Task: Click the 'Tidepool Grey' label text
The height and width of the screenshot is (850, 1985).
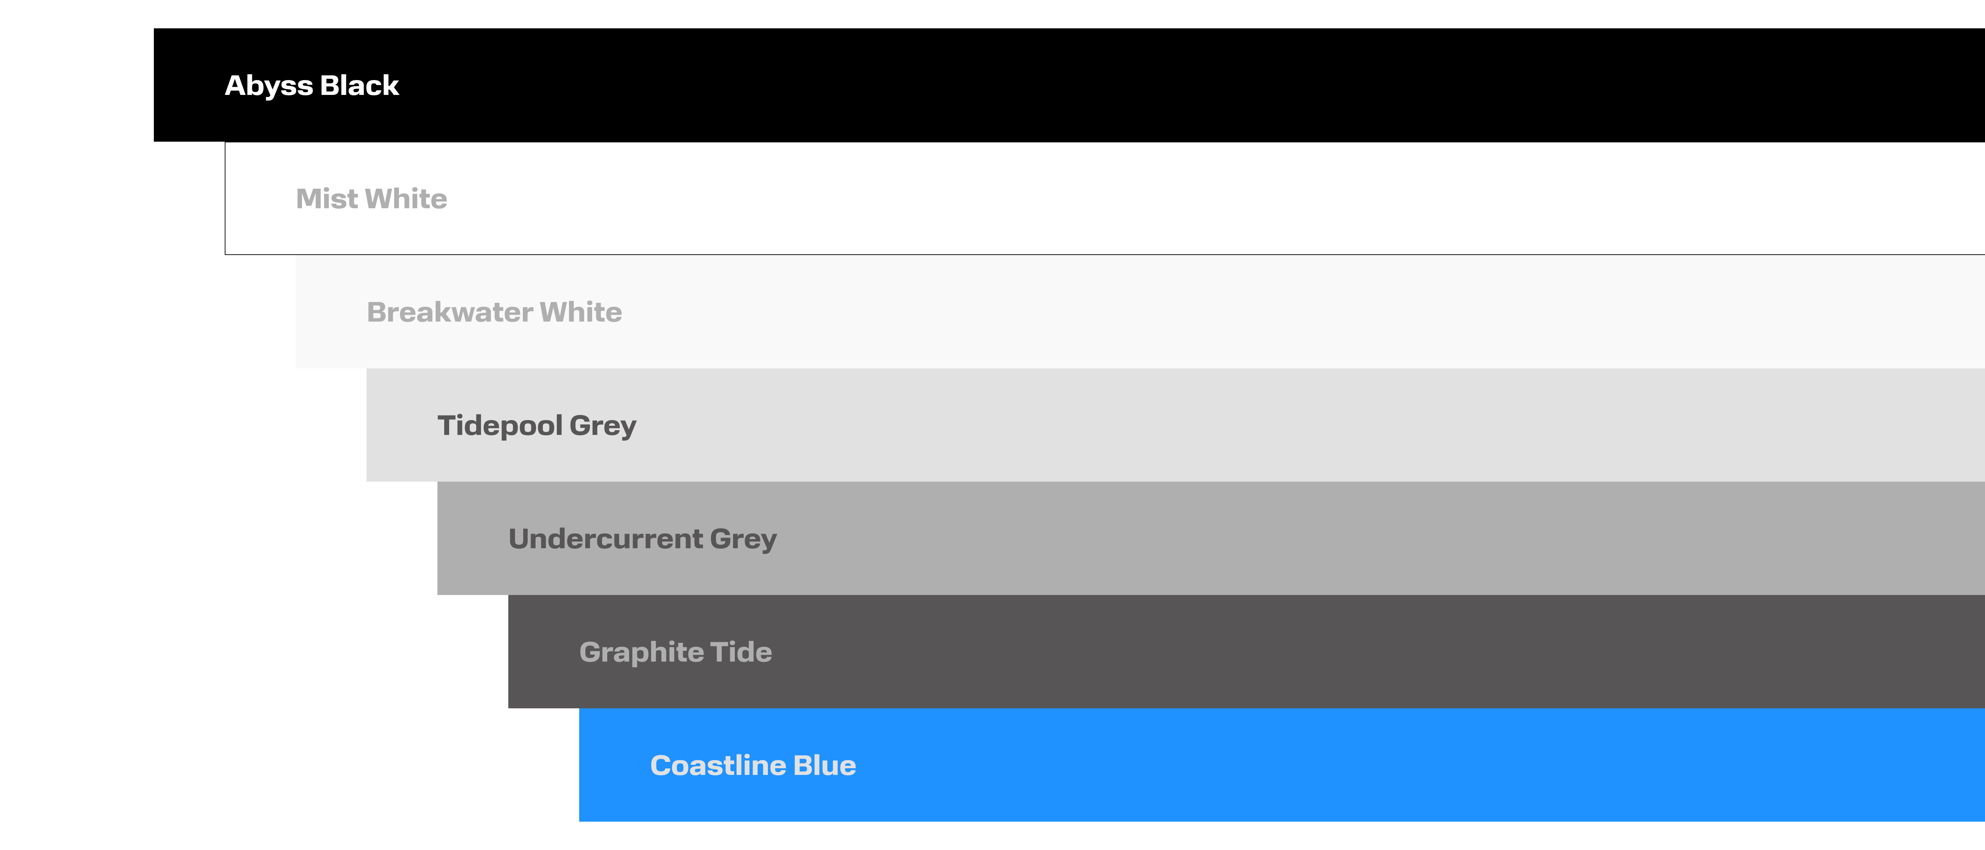Action: click(536, 426)
